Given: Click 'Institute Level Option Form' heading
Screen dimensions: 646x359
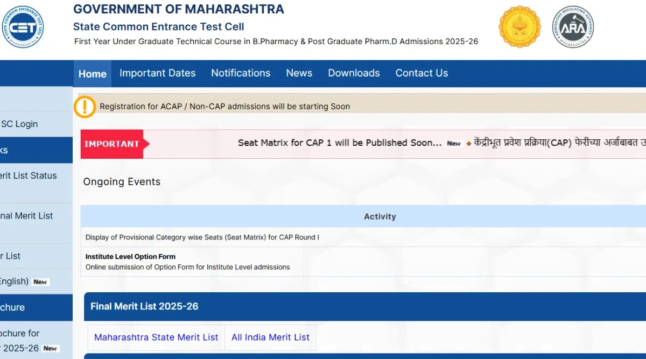Looking at the screenshot, I should [130, 257].
